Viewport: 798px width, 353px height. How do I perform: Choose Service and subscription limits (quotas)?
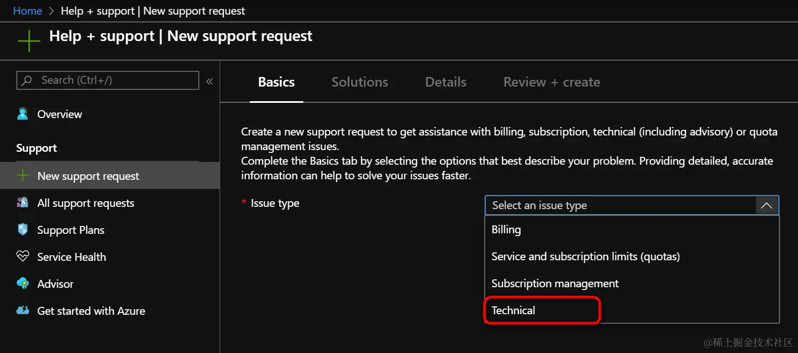click(x=632, y=256)
